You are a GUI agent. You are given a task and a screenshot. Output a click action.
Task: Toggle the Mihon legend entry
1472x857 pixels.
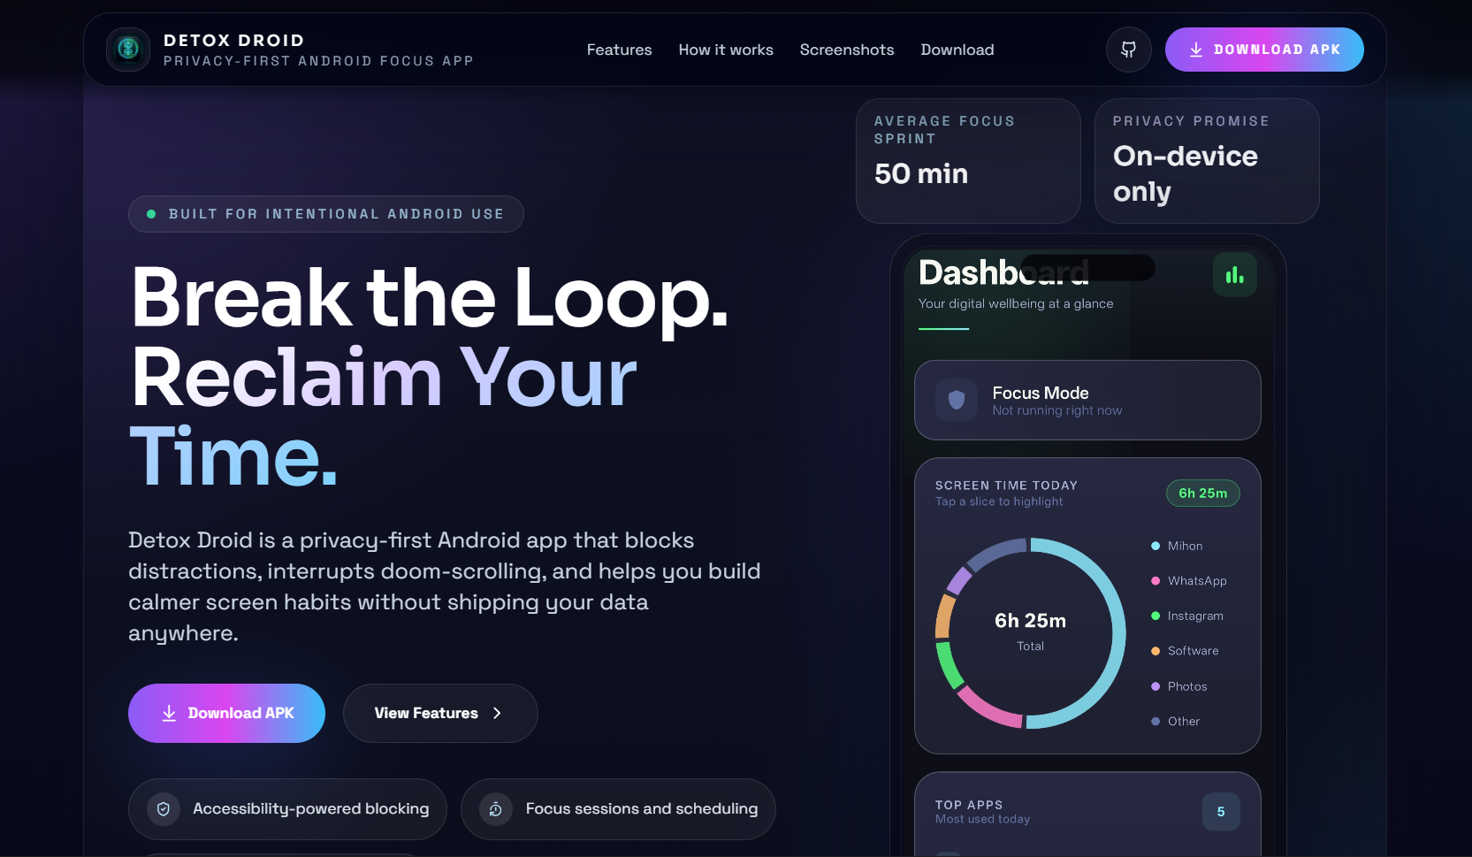point(1184,547)
